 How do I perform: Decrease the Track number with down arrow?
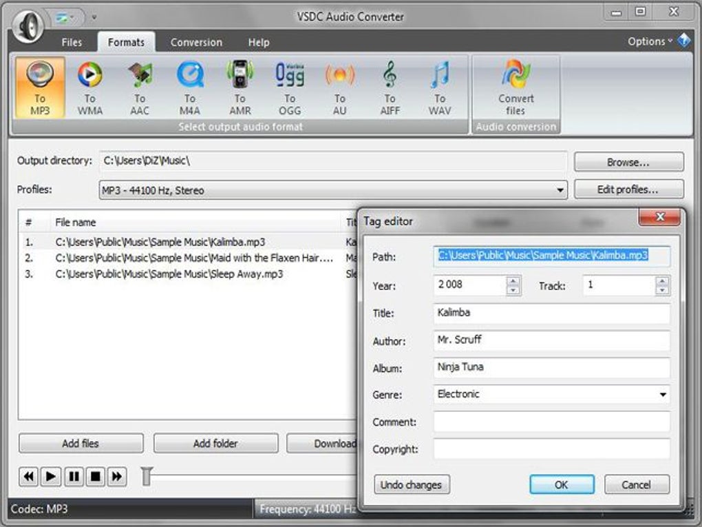[x=662, y=291]
